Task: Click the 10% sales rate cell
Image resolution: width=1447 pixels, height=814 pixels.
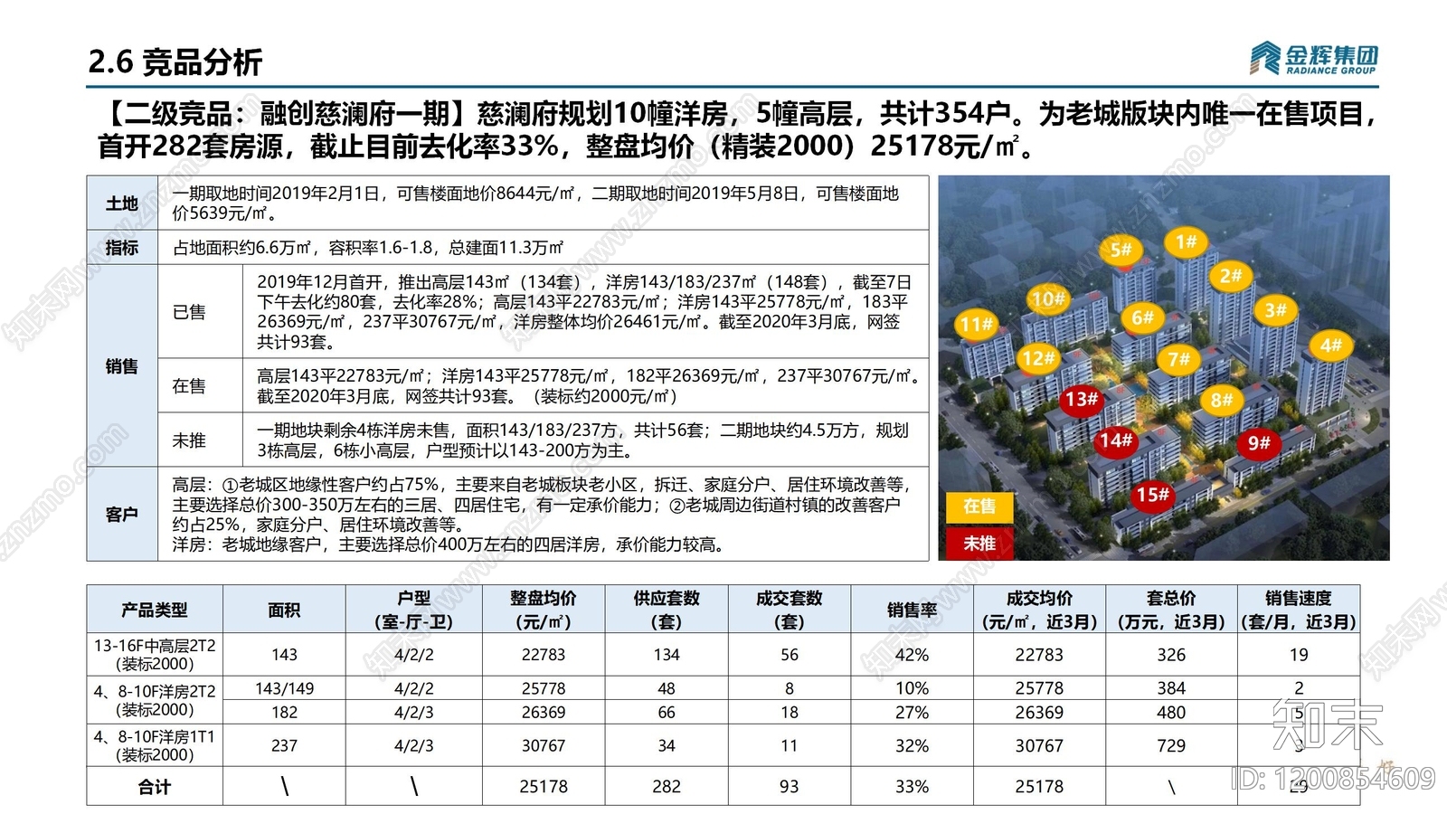Action: click(912, 688)
